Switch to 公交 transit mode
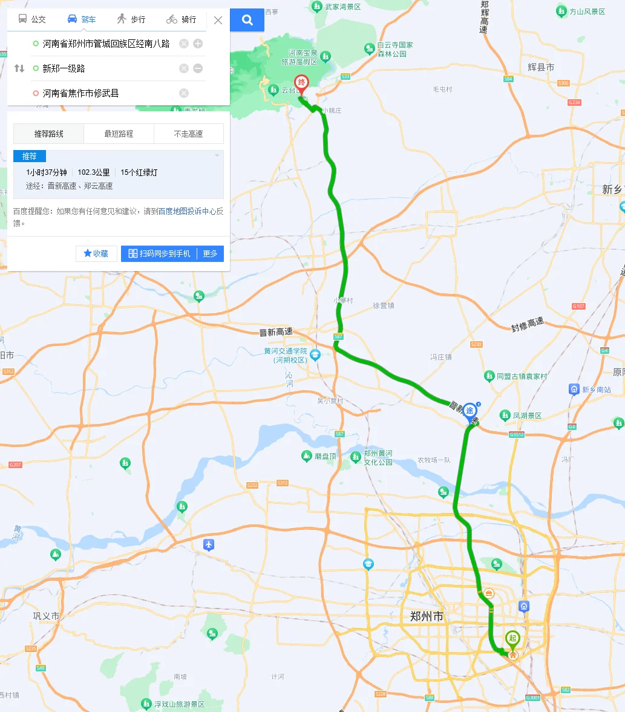Screen dimensions: 625x712 (x=32, y=19)
